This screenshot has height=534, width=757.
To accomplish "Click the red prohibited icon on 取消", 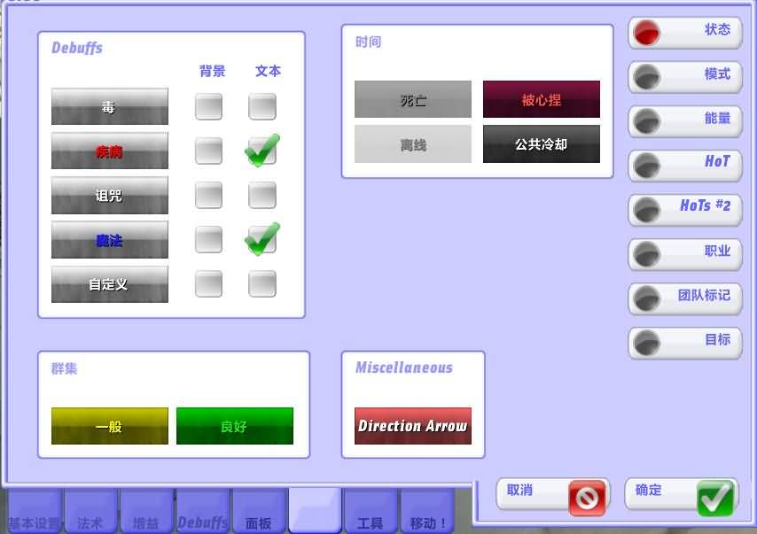I will (x=587, y=498).
